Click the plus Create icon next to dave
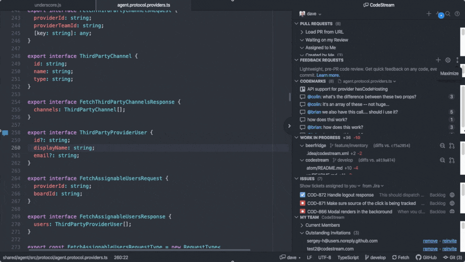 pos(428,14)
